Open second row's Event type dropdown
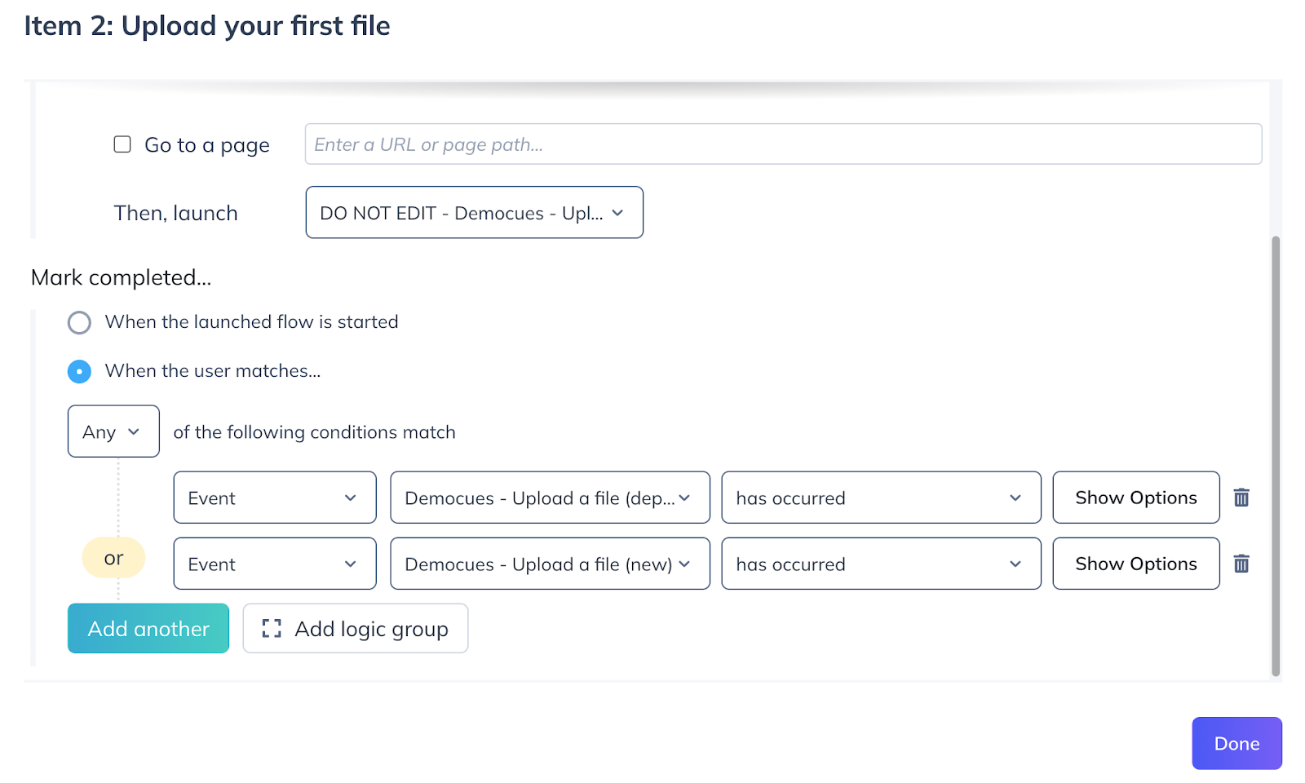 [x=274, y=564]
